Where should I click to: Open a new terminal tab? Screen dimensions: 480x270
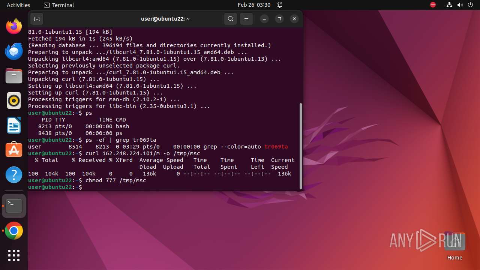[37, 19]
